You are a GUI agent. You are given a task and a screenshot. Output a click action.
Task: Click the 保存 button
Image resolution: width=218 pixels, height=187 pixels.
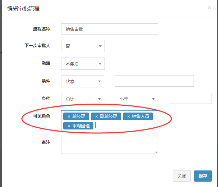203,176
